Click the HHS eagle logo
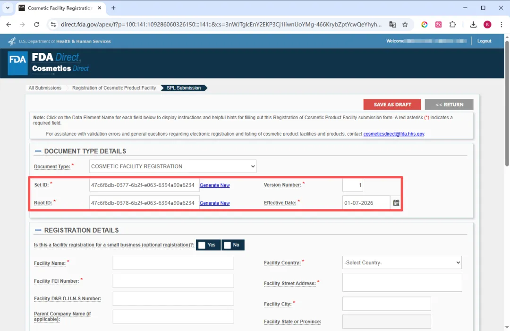510x331 pixels. pos(12,42)
